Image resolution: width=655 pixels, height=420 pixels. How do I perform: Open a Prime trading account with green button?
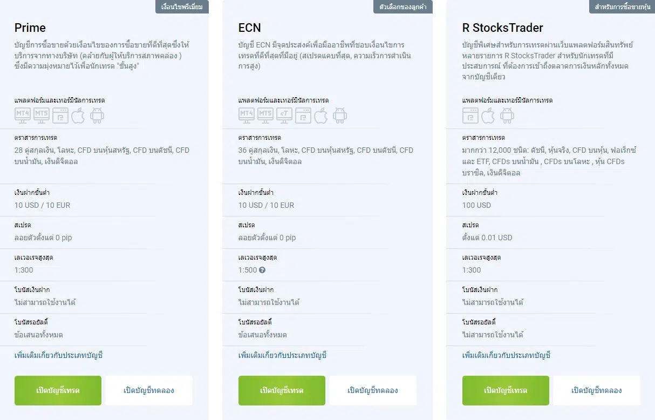tap(58, 390)
